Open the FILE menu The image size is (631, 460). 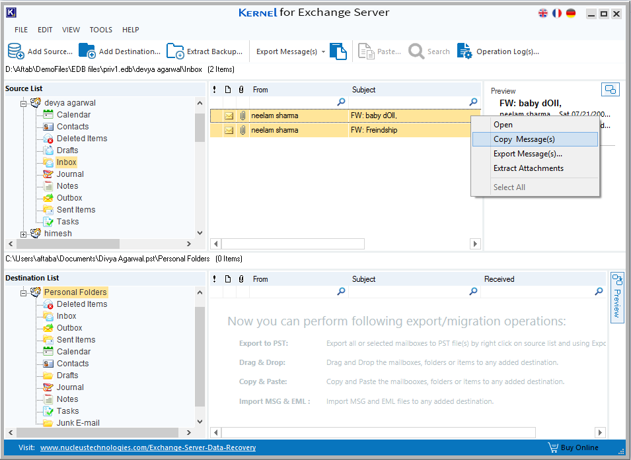21,30
